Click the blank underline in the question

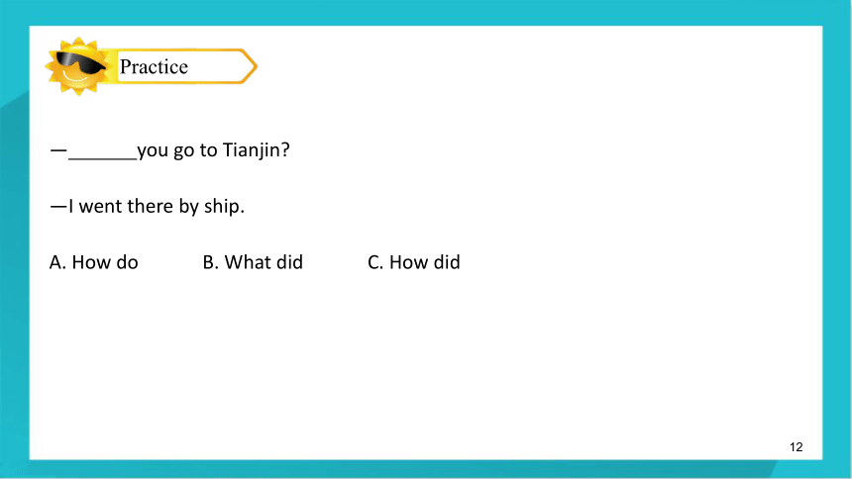[x=103, y=157]
